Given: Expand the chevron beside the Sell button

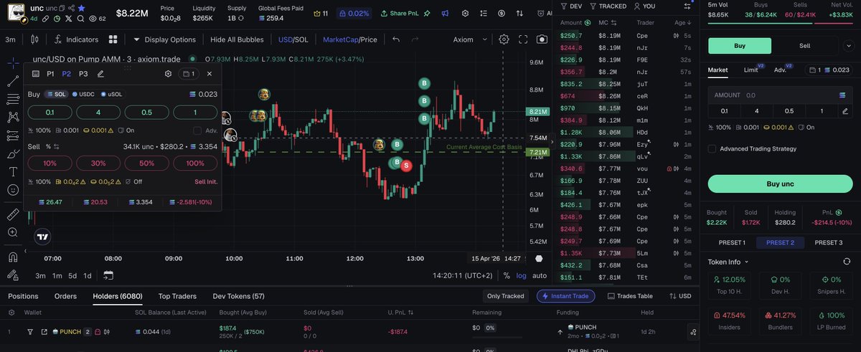Looking at the screenshot, I should click(x=847, y=46).
